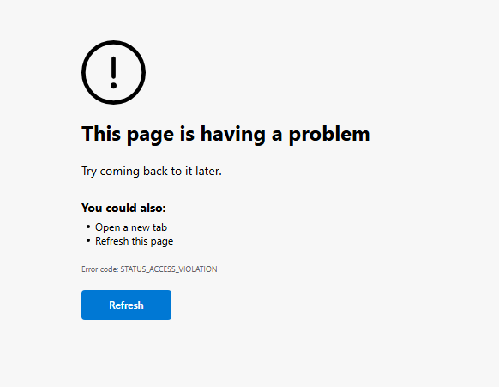Click the word 'tab' in the first suggestion

click(x=159, y=227)
